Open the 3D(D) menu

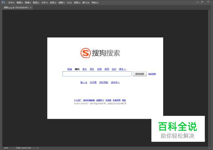[x=69, y=3]
